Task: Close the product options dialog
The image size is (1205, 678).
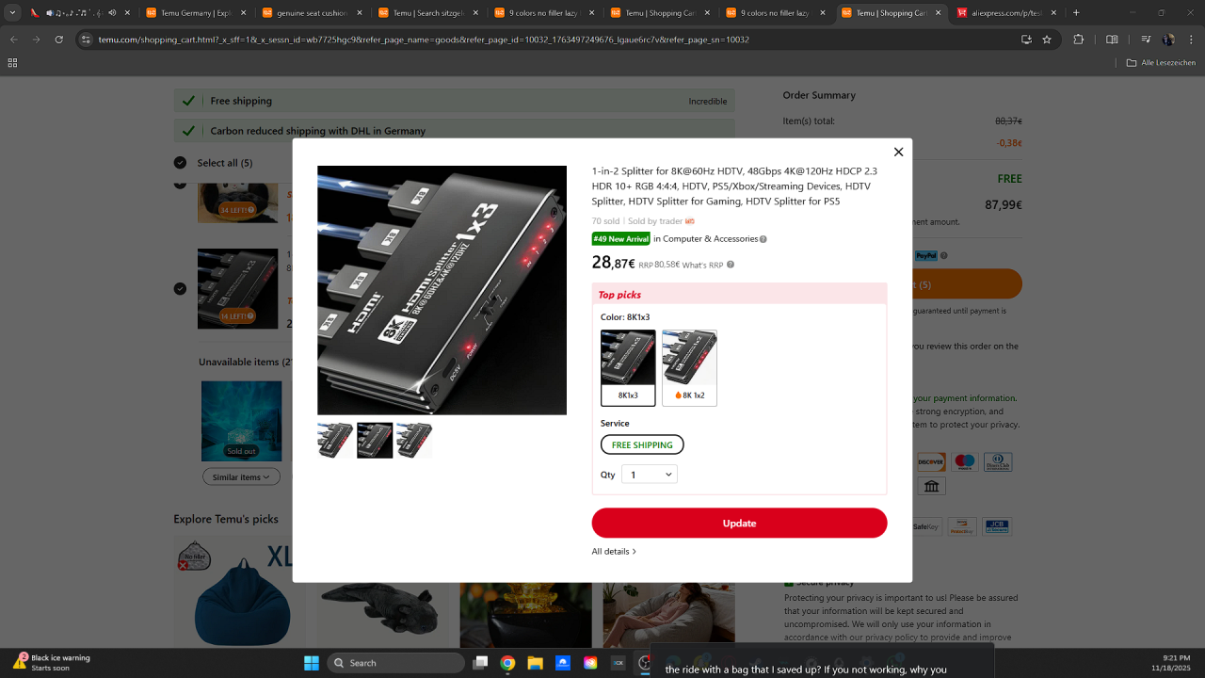Action: coord(898,152)
